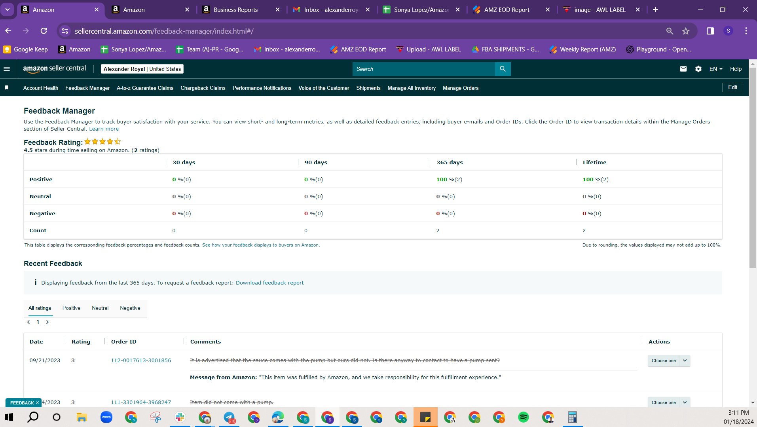The width and height of the screenshot is (757, 427).
Task: Select the All ratings tab
Action: coord(40,308)
